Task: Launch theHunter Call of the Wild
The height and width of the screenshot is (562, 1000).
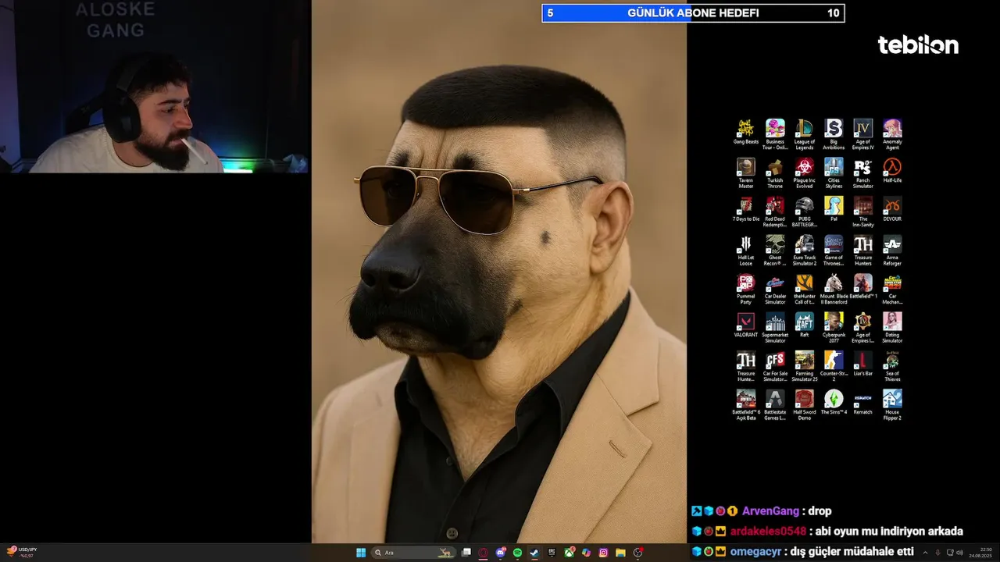Action: pyautogui.click(x=804, y=289)
